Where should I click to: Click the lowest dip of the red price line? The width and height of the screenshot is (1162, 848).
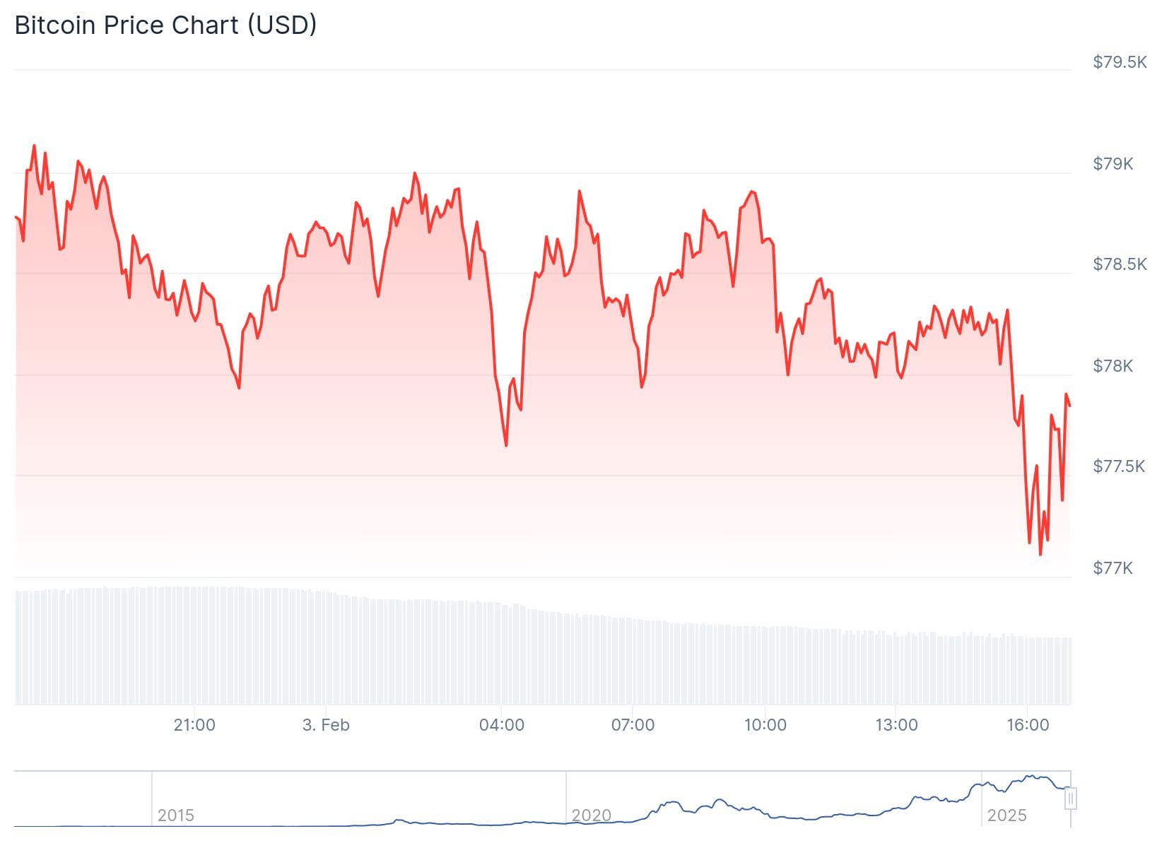pyautogui.click(x=1040, y=555)
